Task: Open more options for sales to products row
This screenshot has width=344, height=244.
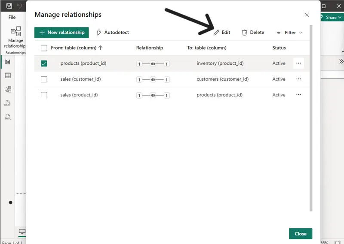Action: click(298, 94)
